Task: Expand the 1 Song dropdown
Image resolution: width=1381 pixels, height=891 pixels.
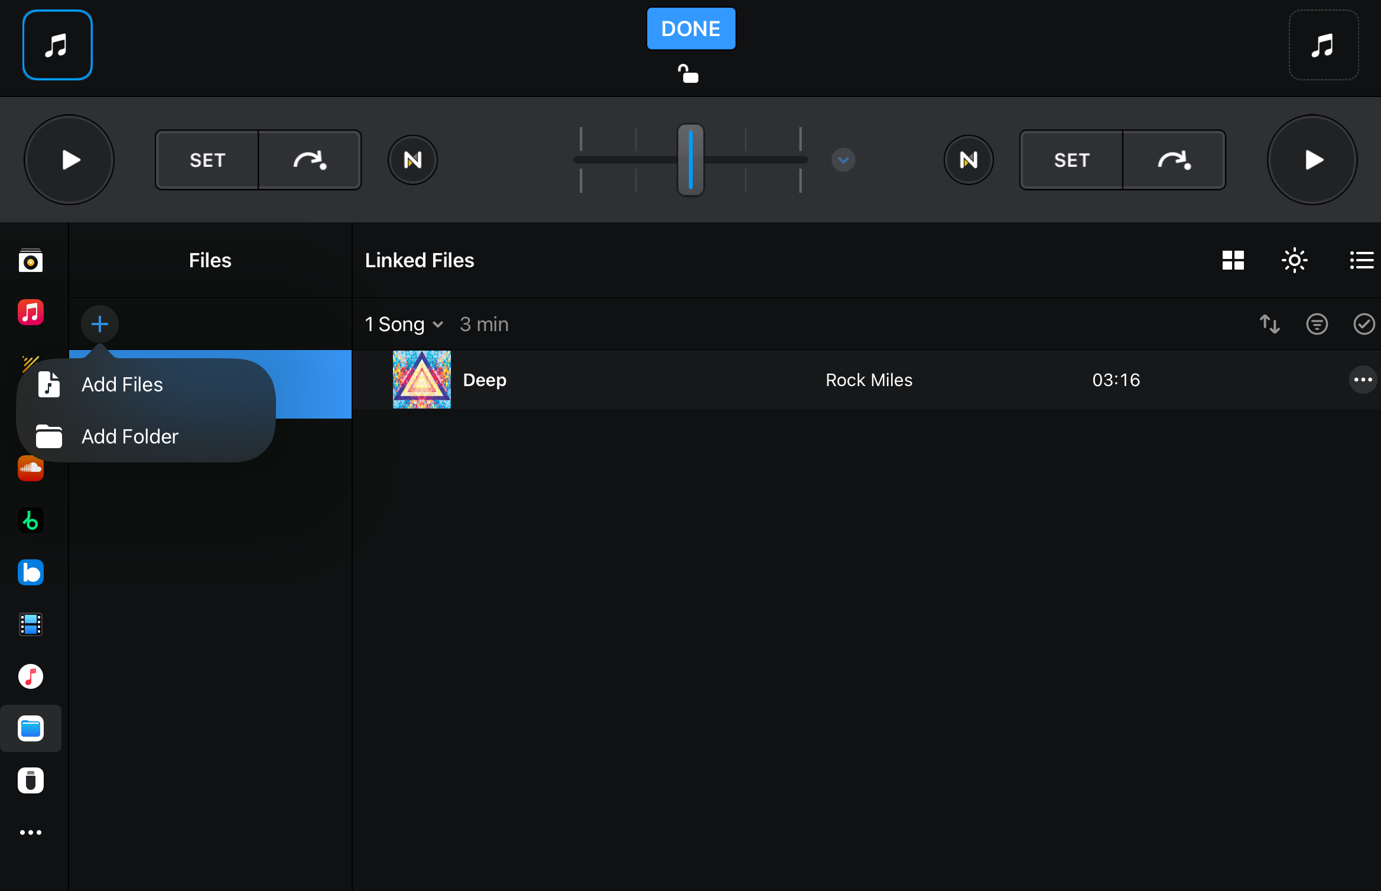Action: (x=404, y=324)
